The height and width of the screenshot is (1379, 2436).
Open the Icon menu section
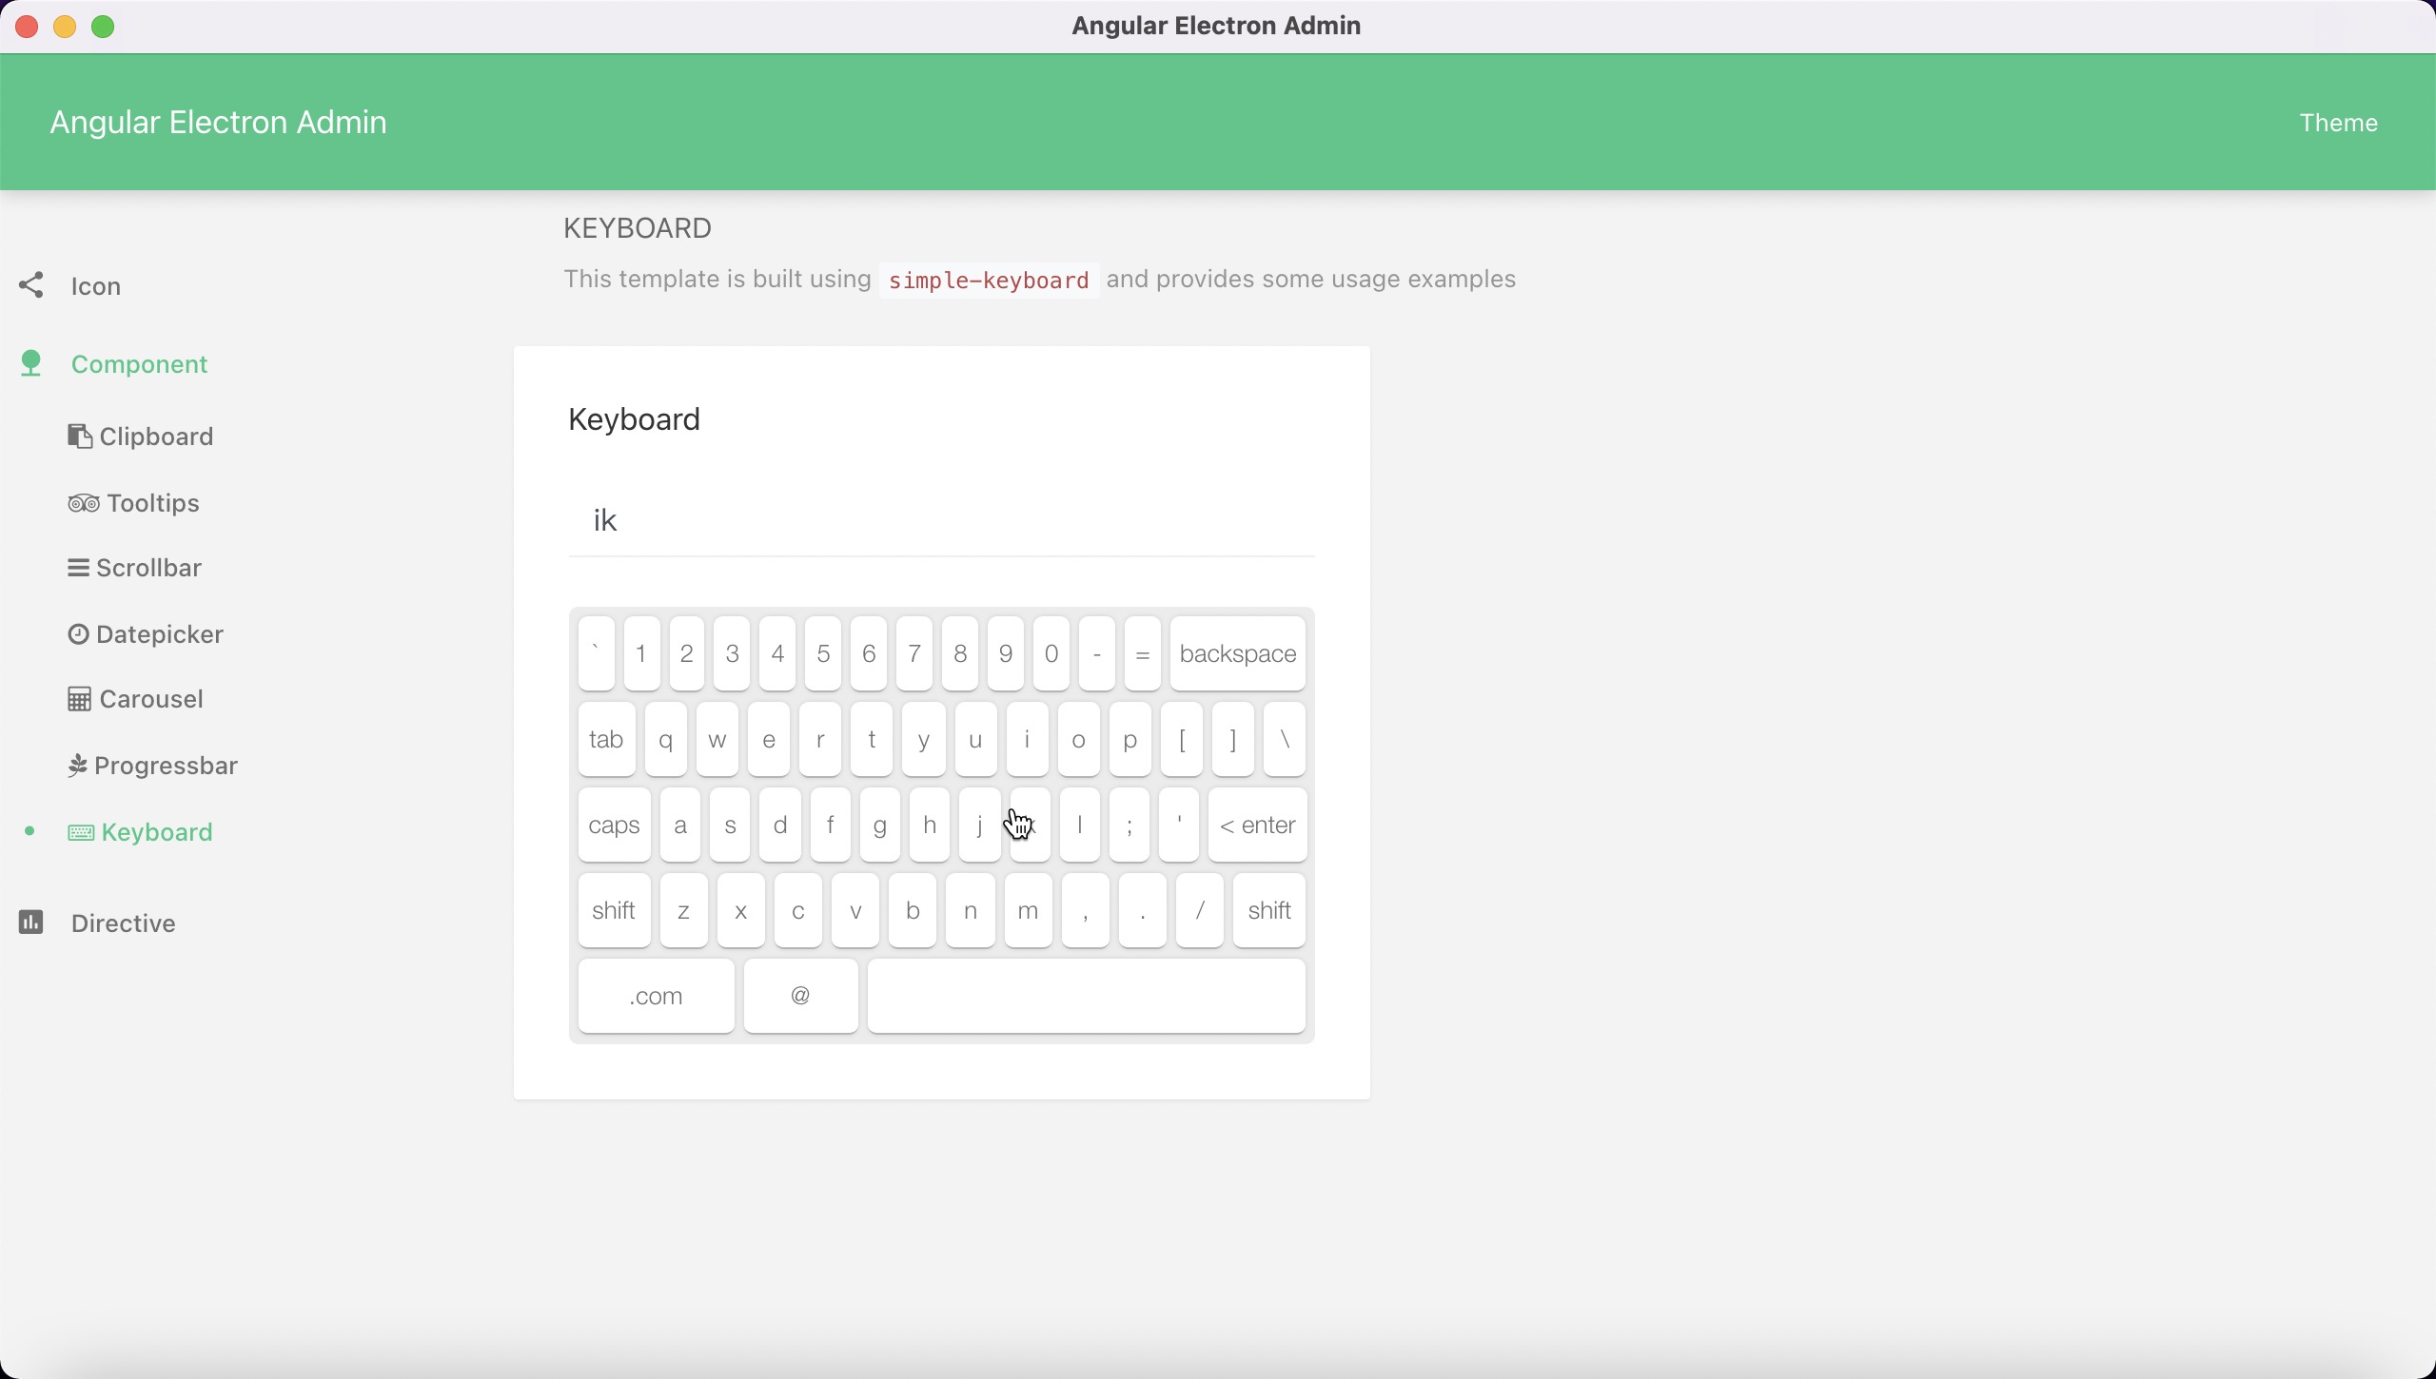(x=95, y=286)
